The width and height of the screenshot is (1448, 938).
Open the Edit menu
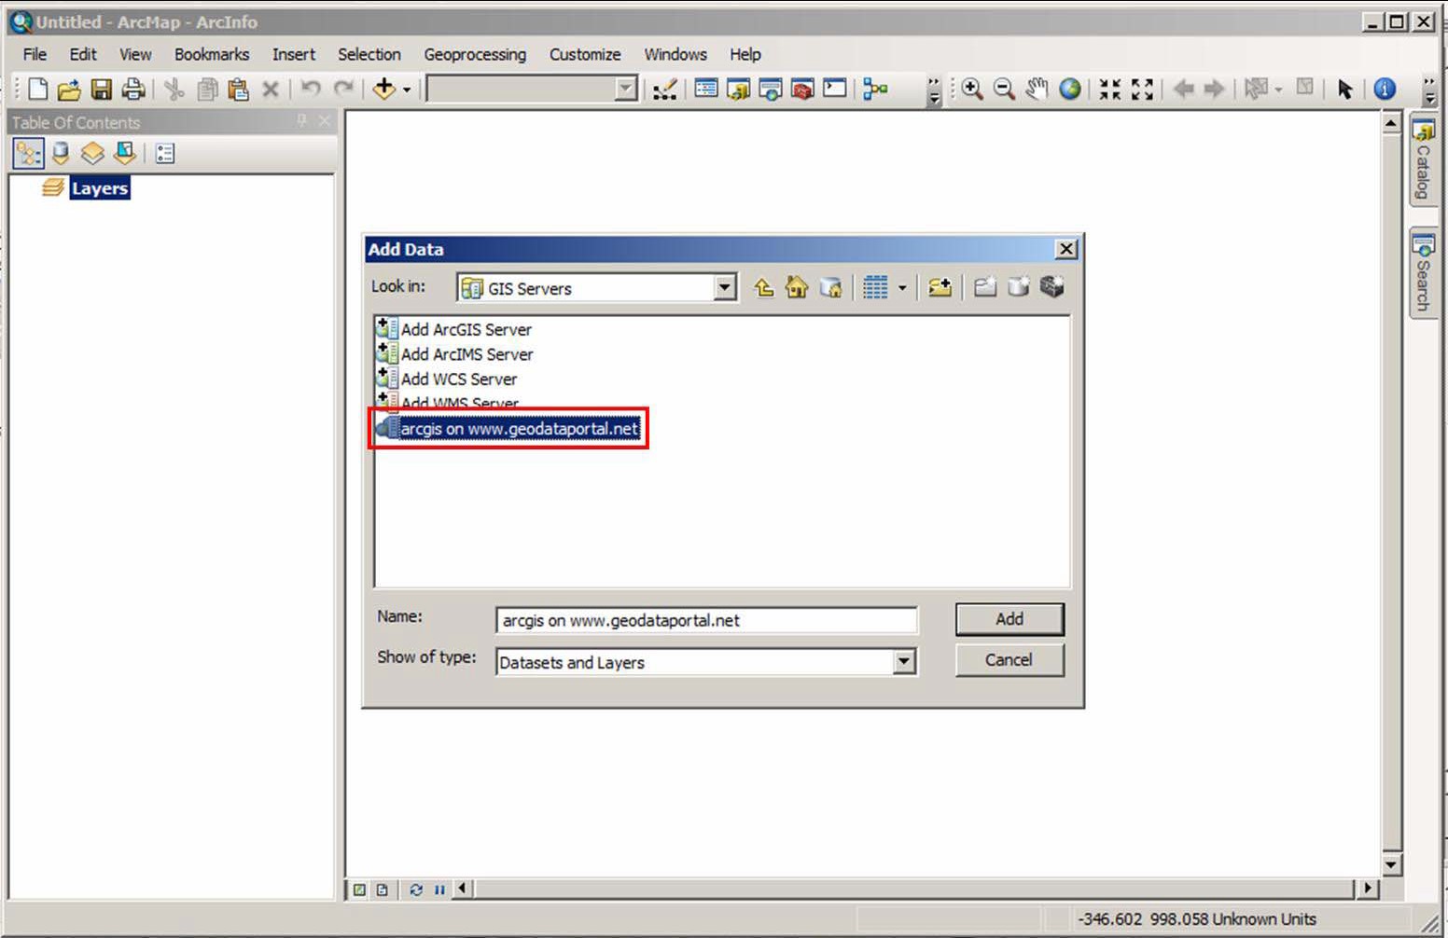pos(83,54)
